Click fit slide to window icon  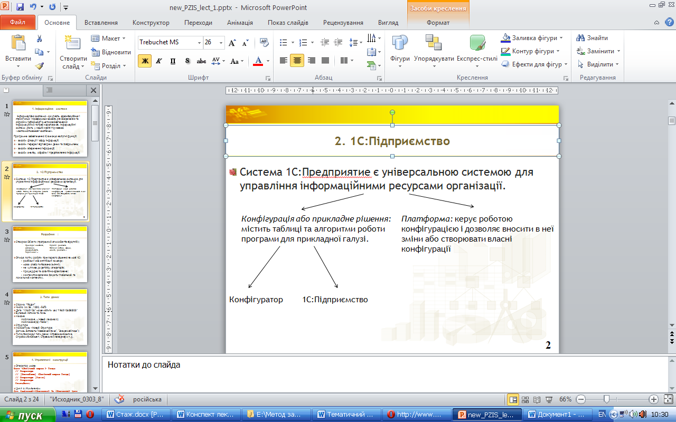tap(668, 399)
